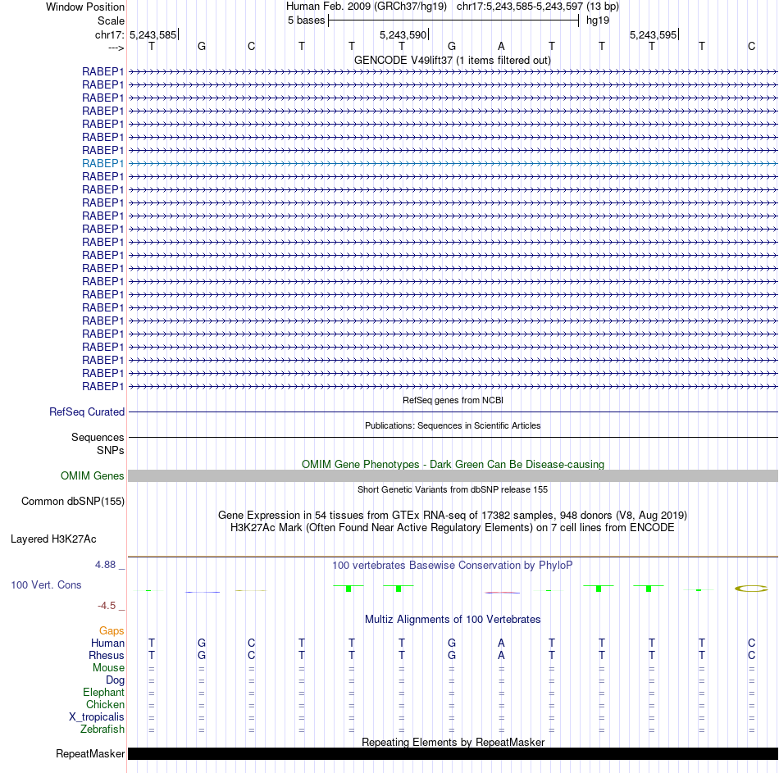Click the hg19 label beside scale bar

(x=598, y=20)
